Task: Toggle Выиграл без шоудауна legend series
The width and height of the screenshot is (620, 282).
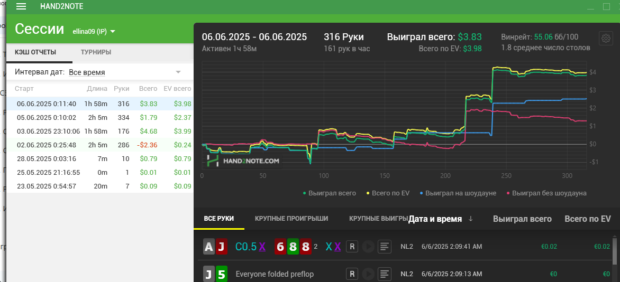Action: point(545,193)
